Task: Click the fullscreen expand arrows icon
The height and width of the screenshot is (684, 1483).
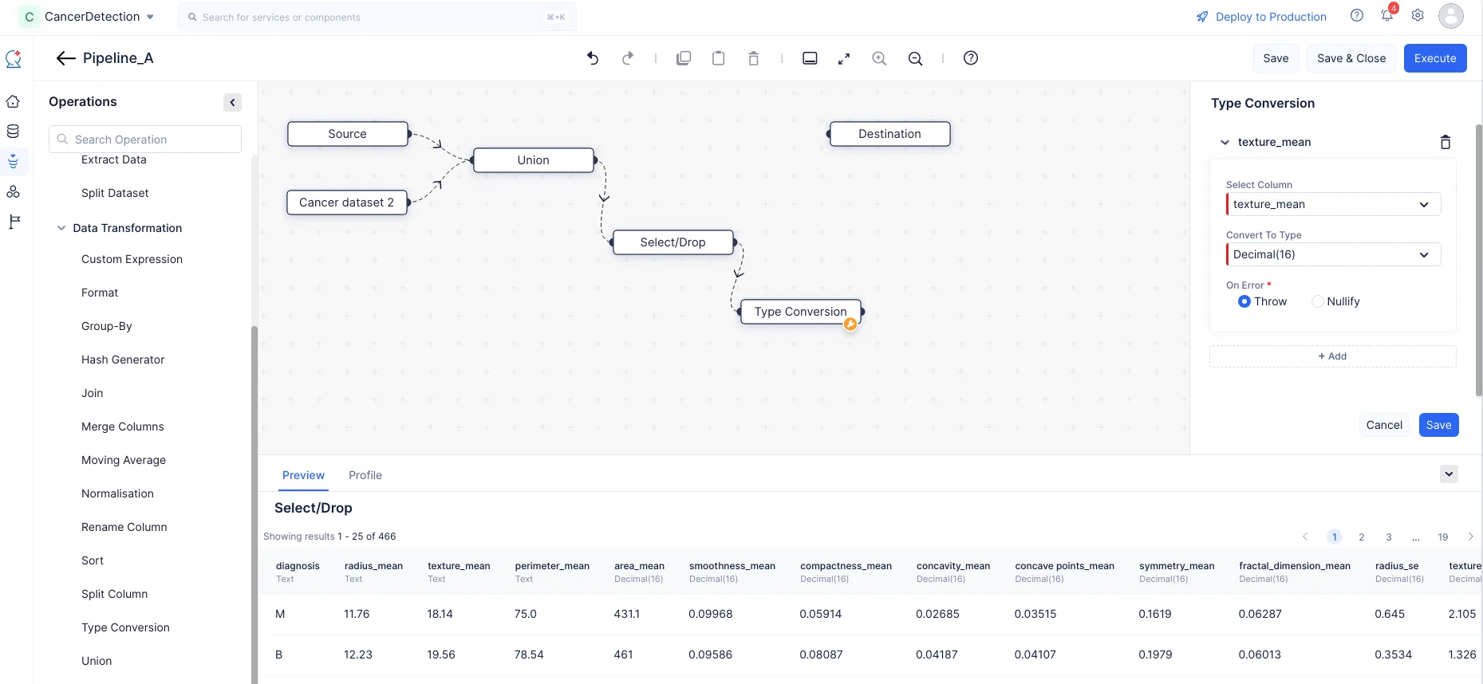Action: pyautogui.click(x=844, y=58)
